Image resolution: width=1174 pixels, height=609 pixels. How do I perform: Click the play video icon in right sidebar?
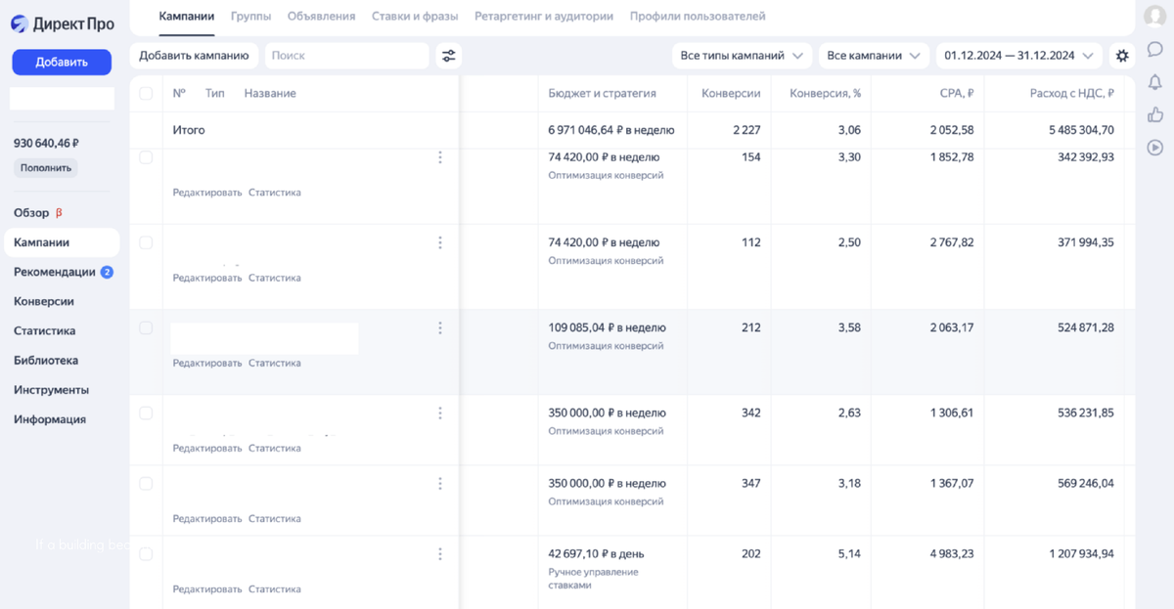tap(1154, 148)
